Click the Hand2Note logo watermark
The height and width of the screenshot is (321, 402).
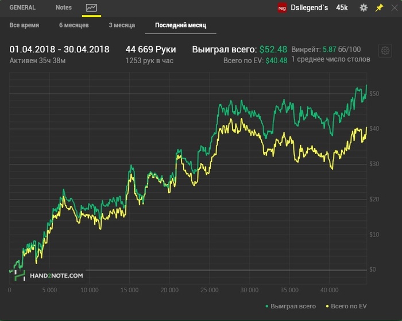49,276
